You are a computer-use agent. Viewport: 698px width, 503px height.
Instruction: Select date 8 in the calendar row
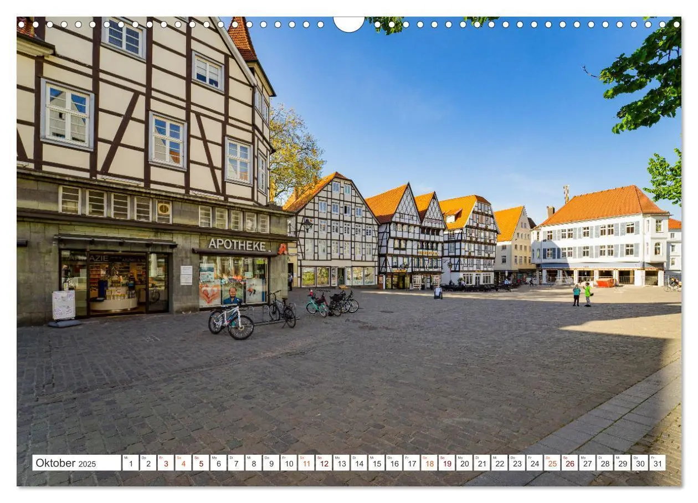tap(253, 463)
